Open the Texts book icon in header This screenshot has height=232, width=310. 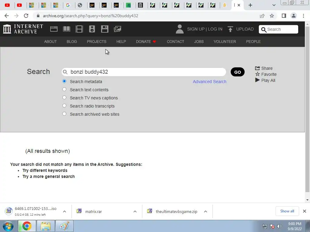coord(66,29)
